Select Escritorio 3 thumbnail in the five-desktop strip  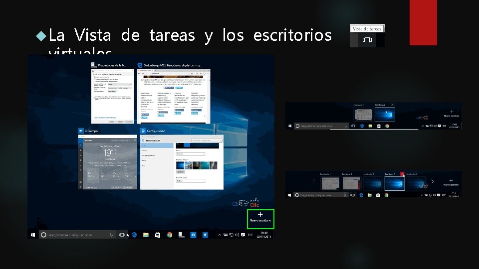(373, 184)
